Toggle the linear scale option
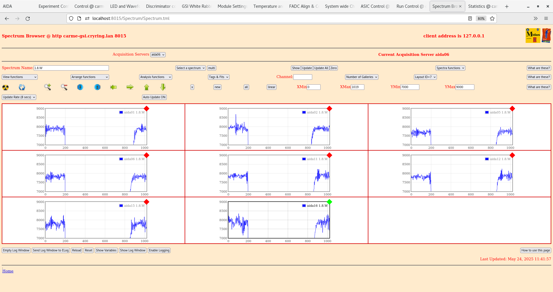Image resolution: width=553 pixels, height=292 pixels. point(271,87)
